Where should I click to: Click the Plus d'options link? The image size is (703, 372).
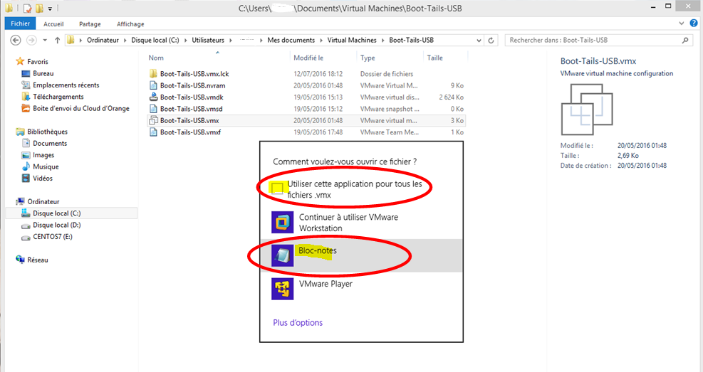coord(298,322)
